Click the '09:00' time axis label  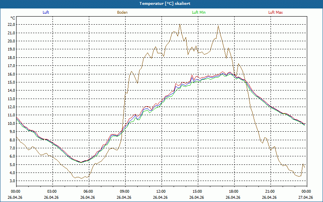pos(126,191)
